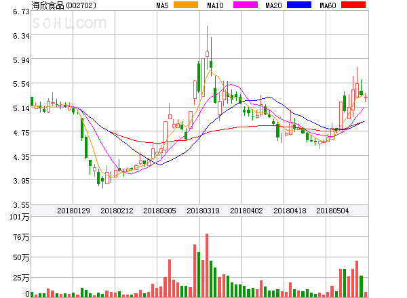Click the 20180129 date label
Viewport: 407px width, 298px height.
tap(73, 211)
